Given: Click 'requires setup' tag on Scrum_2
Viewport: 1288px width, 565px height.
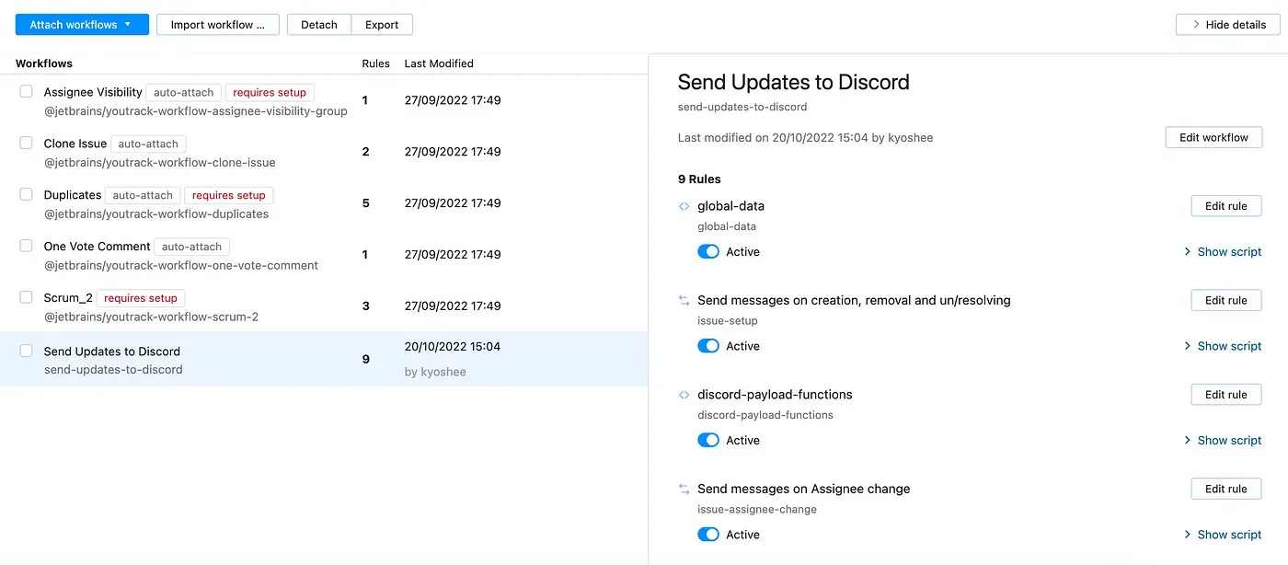Looking at the screenshot, I should coord(141,298).
